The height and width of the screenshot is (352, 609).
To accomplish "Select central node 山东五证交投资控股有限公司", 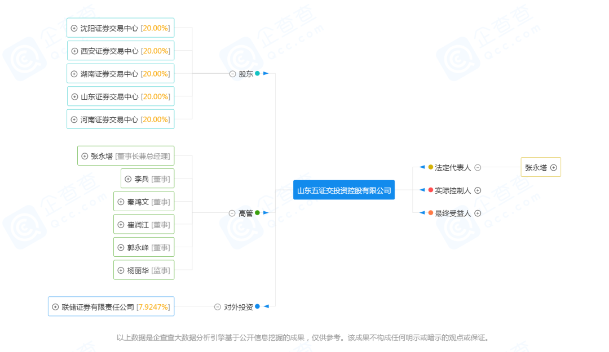I will click(x=344, y=190).
